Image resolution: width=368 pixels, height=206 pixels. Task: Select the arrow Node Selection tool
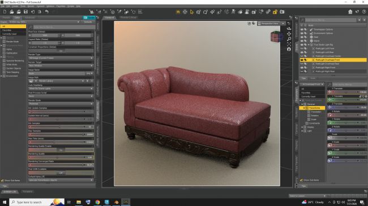coord(192,12)
